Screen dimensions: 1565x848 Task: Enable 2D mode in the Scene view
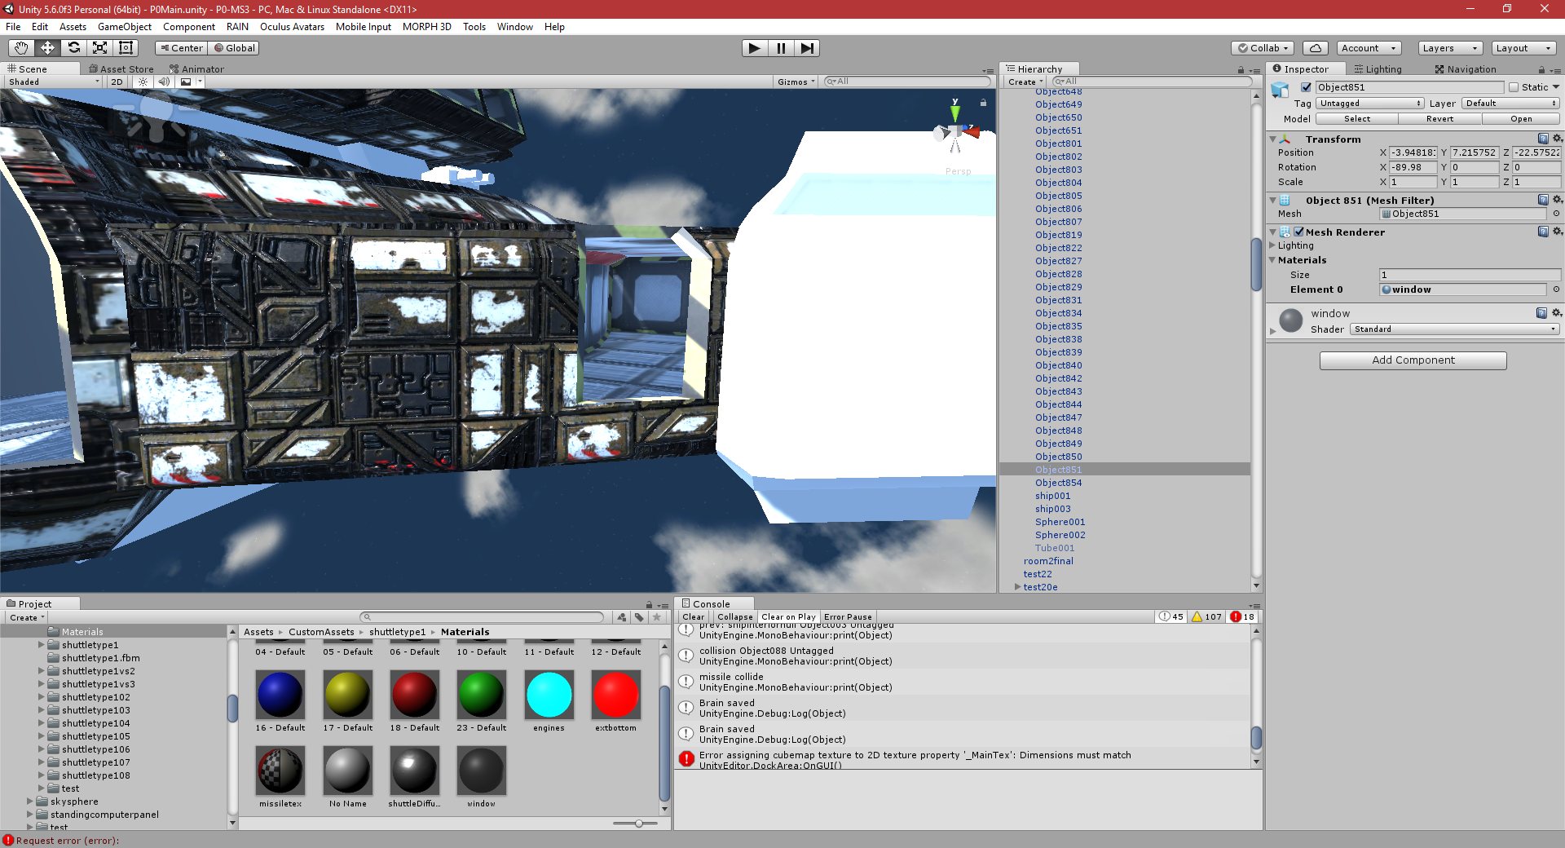[x=117, y=82]
